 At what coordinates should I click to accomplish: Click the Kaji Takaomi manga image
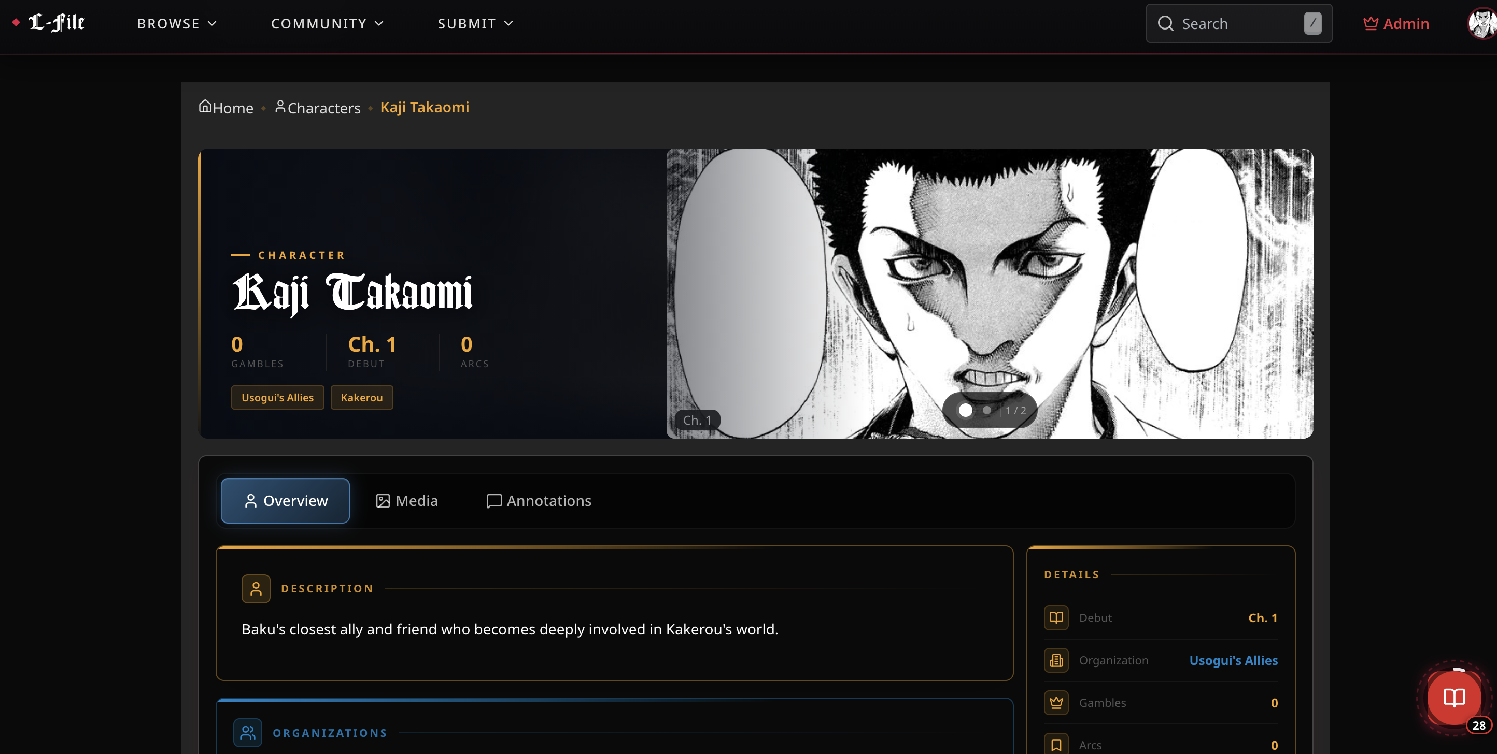coord(989,293)
